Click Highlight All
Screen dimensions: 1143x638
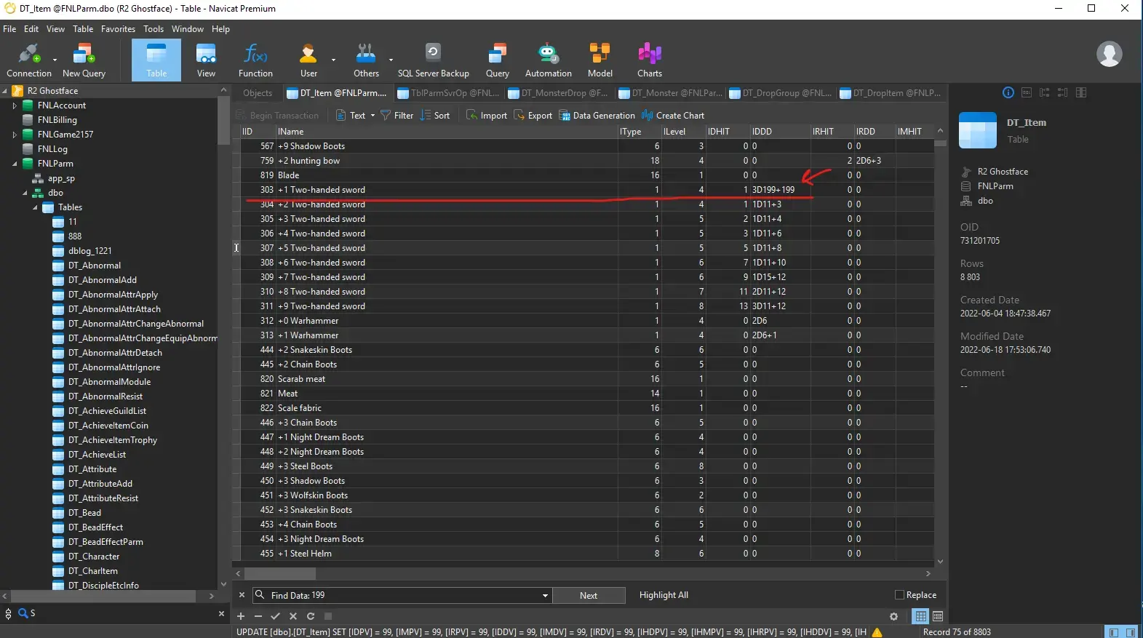click(x=664, y=595)
